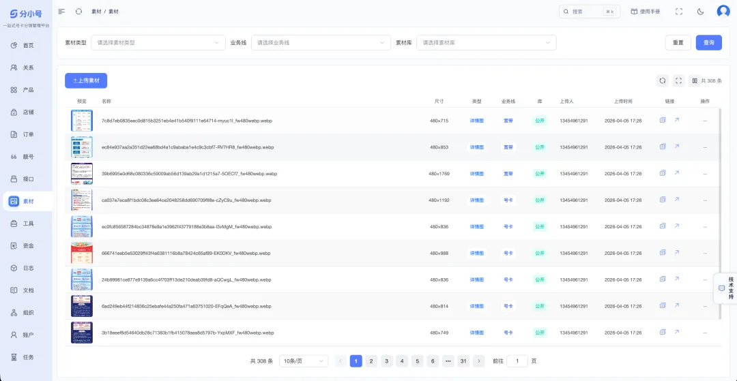This screenshot has height=381, width=737.
Task: Expand the 素材类型 dropdown
Action: [158, 42]
